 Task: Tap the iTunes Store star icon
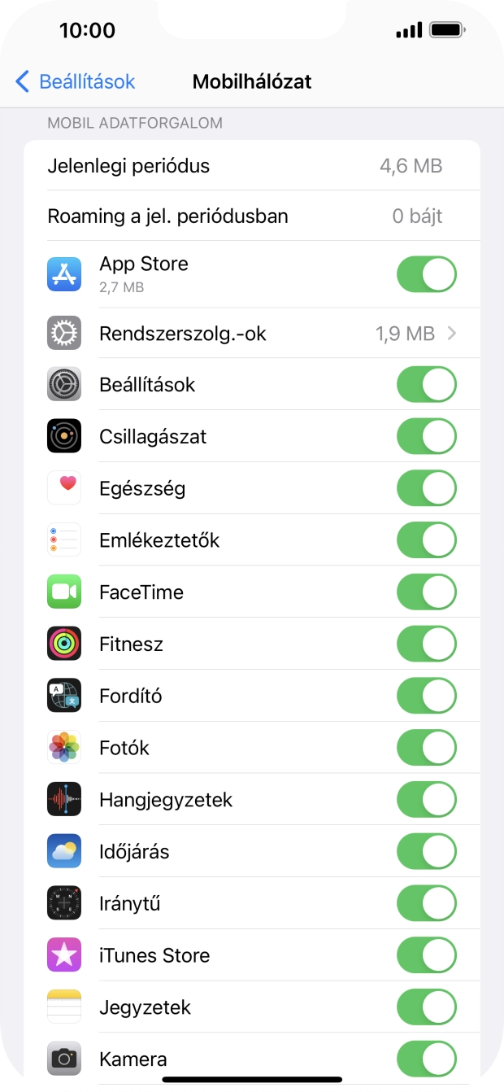64,955
